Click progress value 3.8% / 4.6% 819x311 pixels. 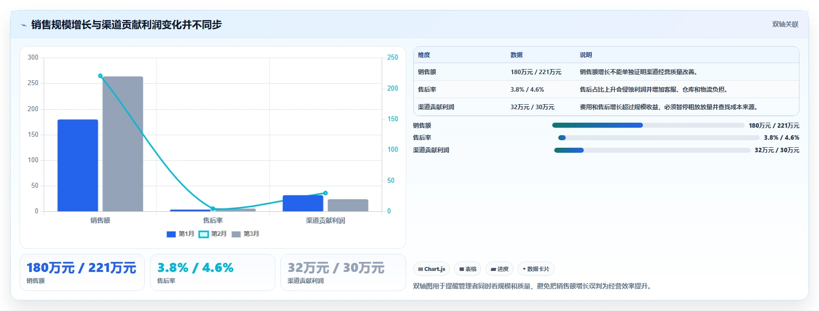tap(781, 138)
